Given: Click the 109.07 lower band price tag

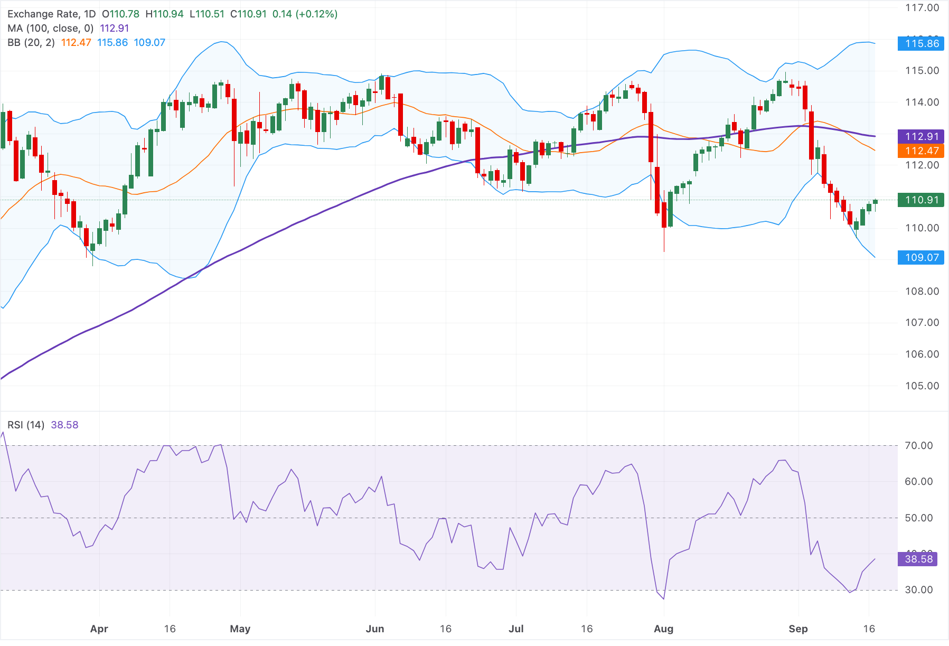Looking at the screenshot, I should pos(922,258).
